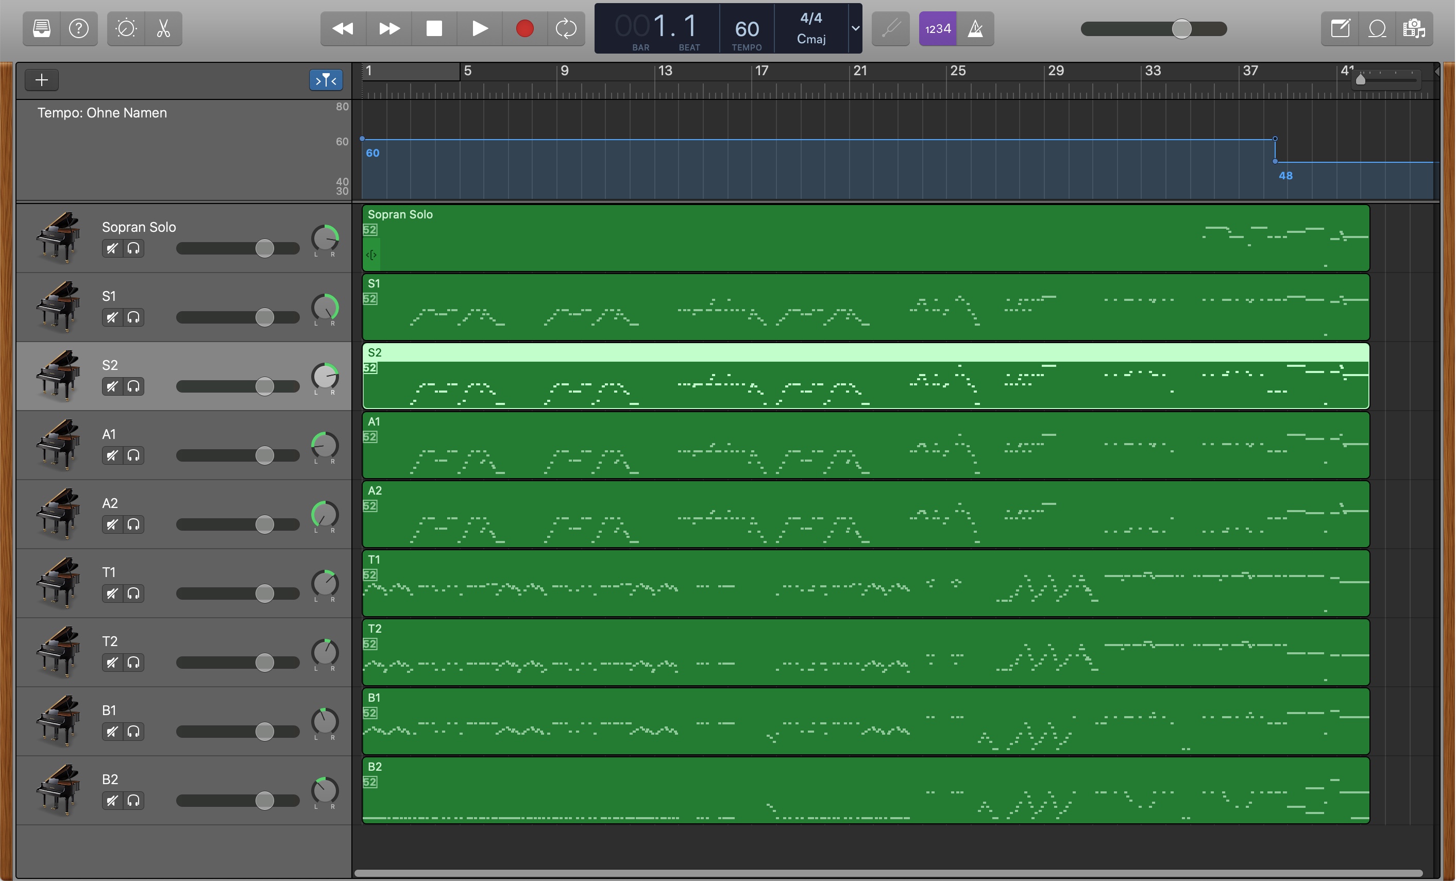Open the Cmaj key signature menu
1456x881 pixels.
point(811,39)
